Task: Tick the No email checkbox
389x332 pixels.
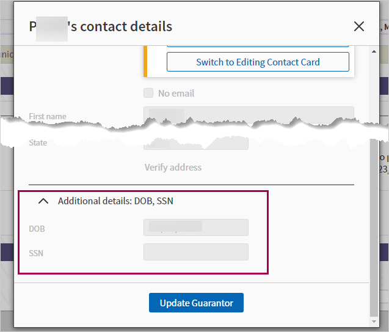Action: coord(148,94)
